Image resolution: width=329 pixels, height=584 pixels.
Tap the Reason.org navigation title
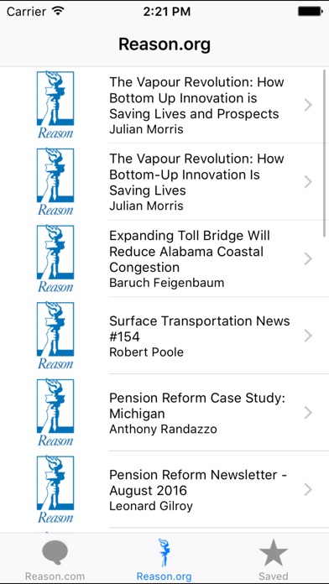pos(164,44)
